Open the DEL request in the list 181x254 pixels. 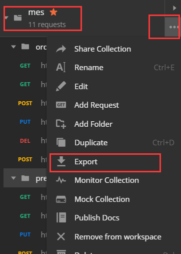[25, 141]
